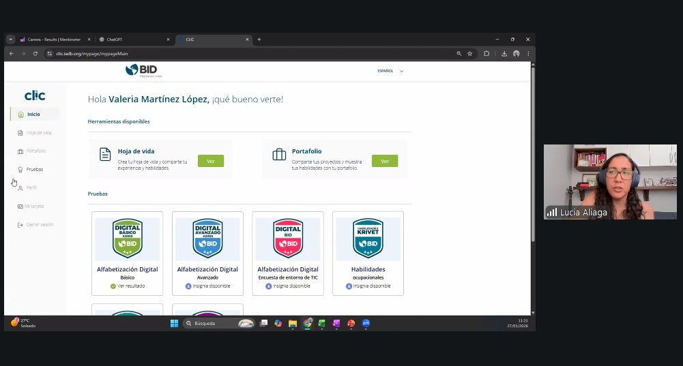
Task: Reload the page with the refresh icon
Action: (x=35, y=54)
